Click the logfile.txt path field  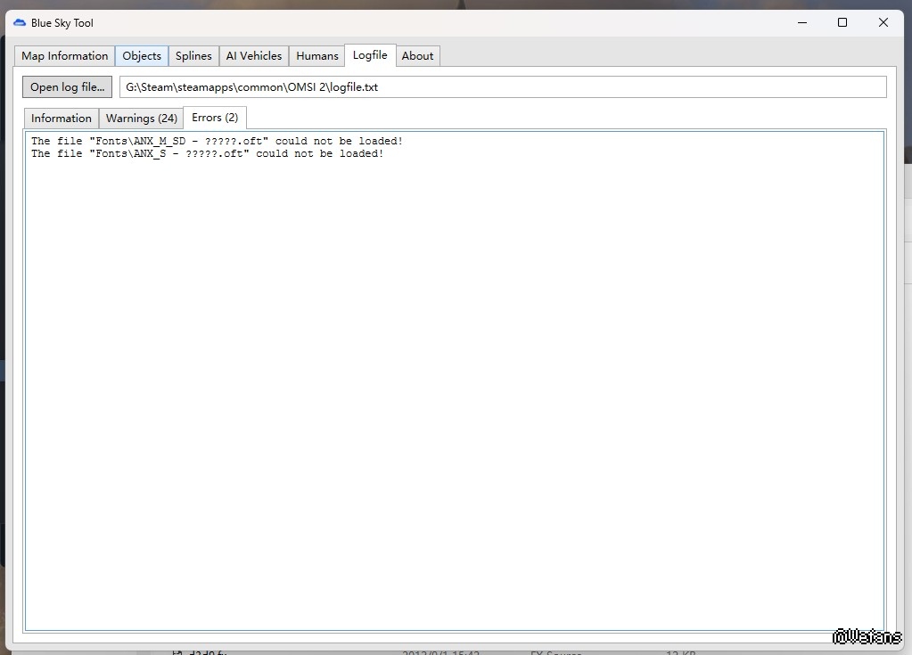(x=503, y=87)
